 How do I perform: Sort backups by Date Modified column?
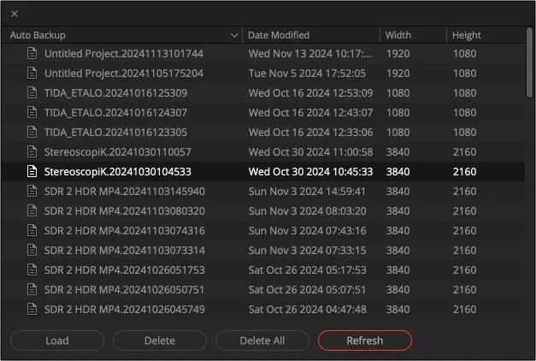tap(279, 35)
